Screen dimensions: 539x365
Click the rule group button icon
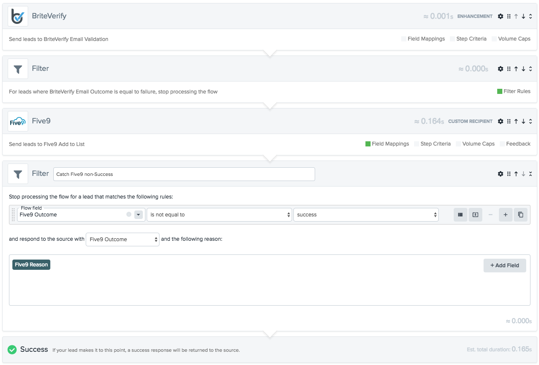tap(461, 215)
